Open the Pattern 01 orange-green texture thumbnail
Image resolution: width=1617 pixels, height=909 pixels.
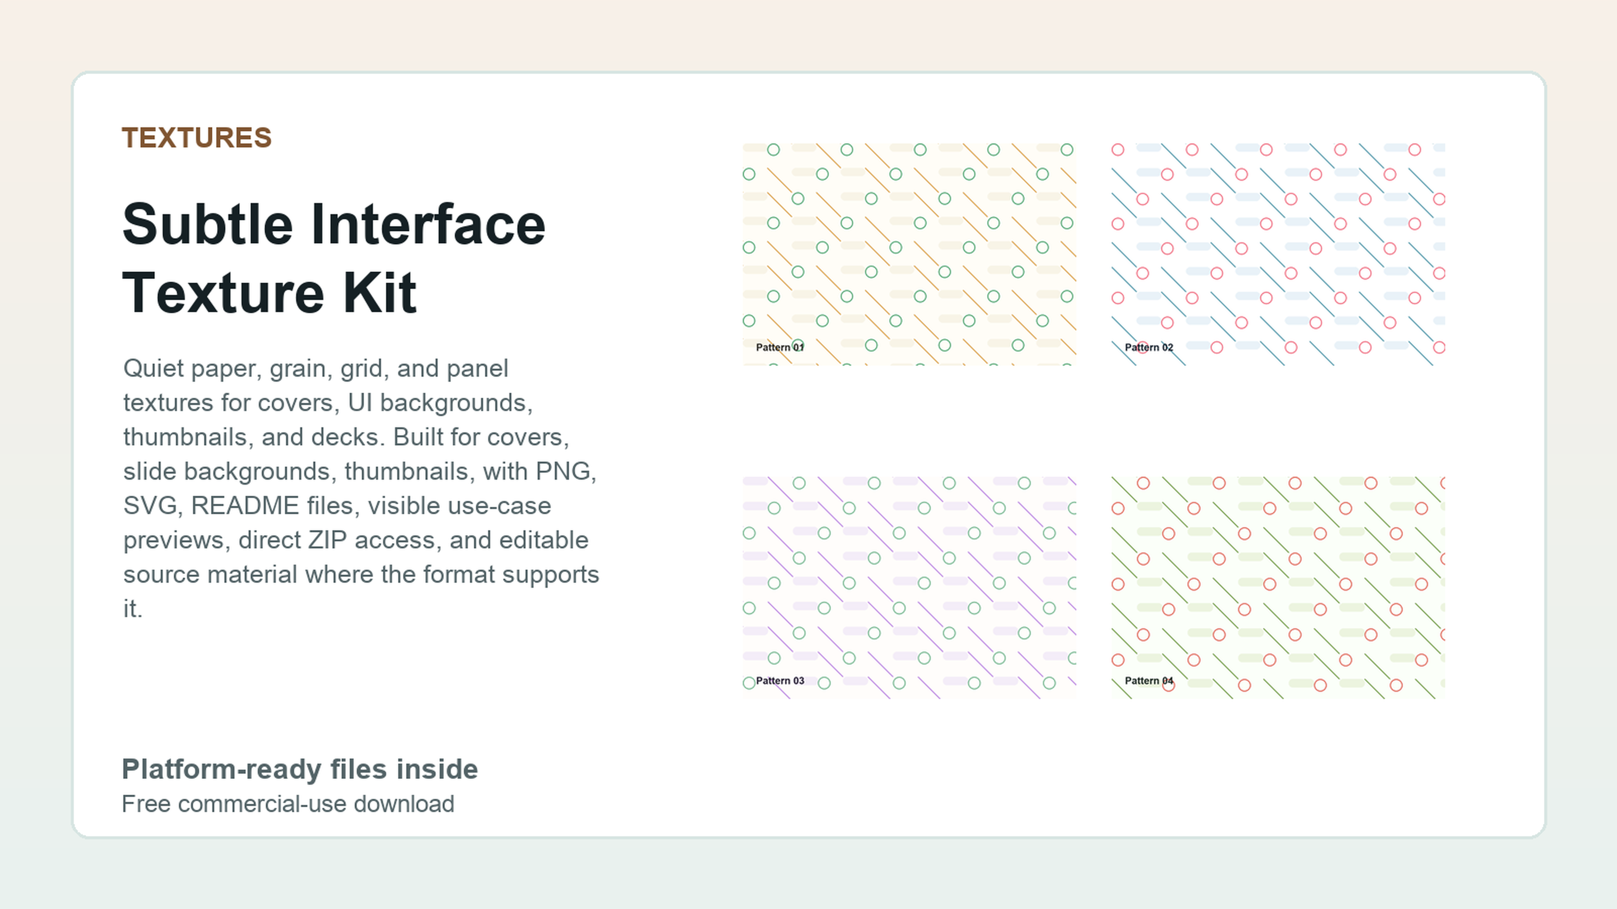tap(909, 254)
